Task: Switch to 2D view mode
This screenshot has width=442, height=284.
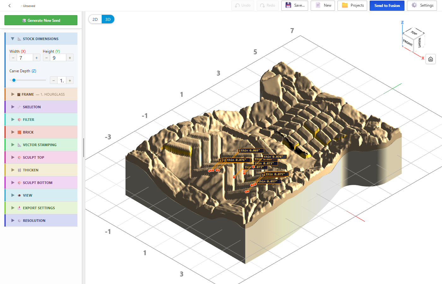Action: 95,19
